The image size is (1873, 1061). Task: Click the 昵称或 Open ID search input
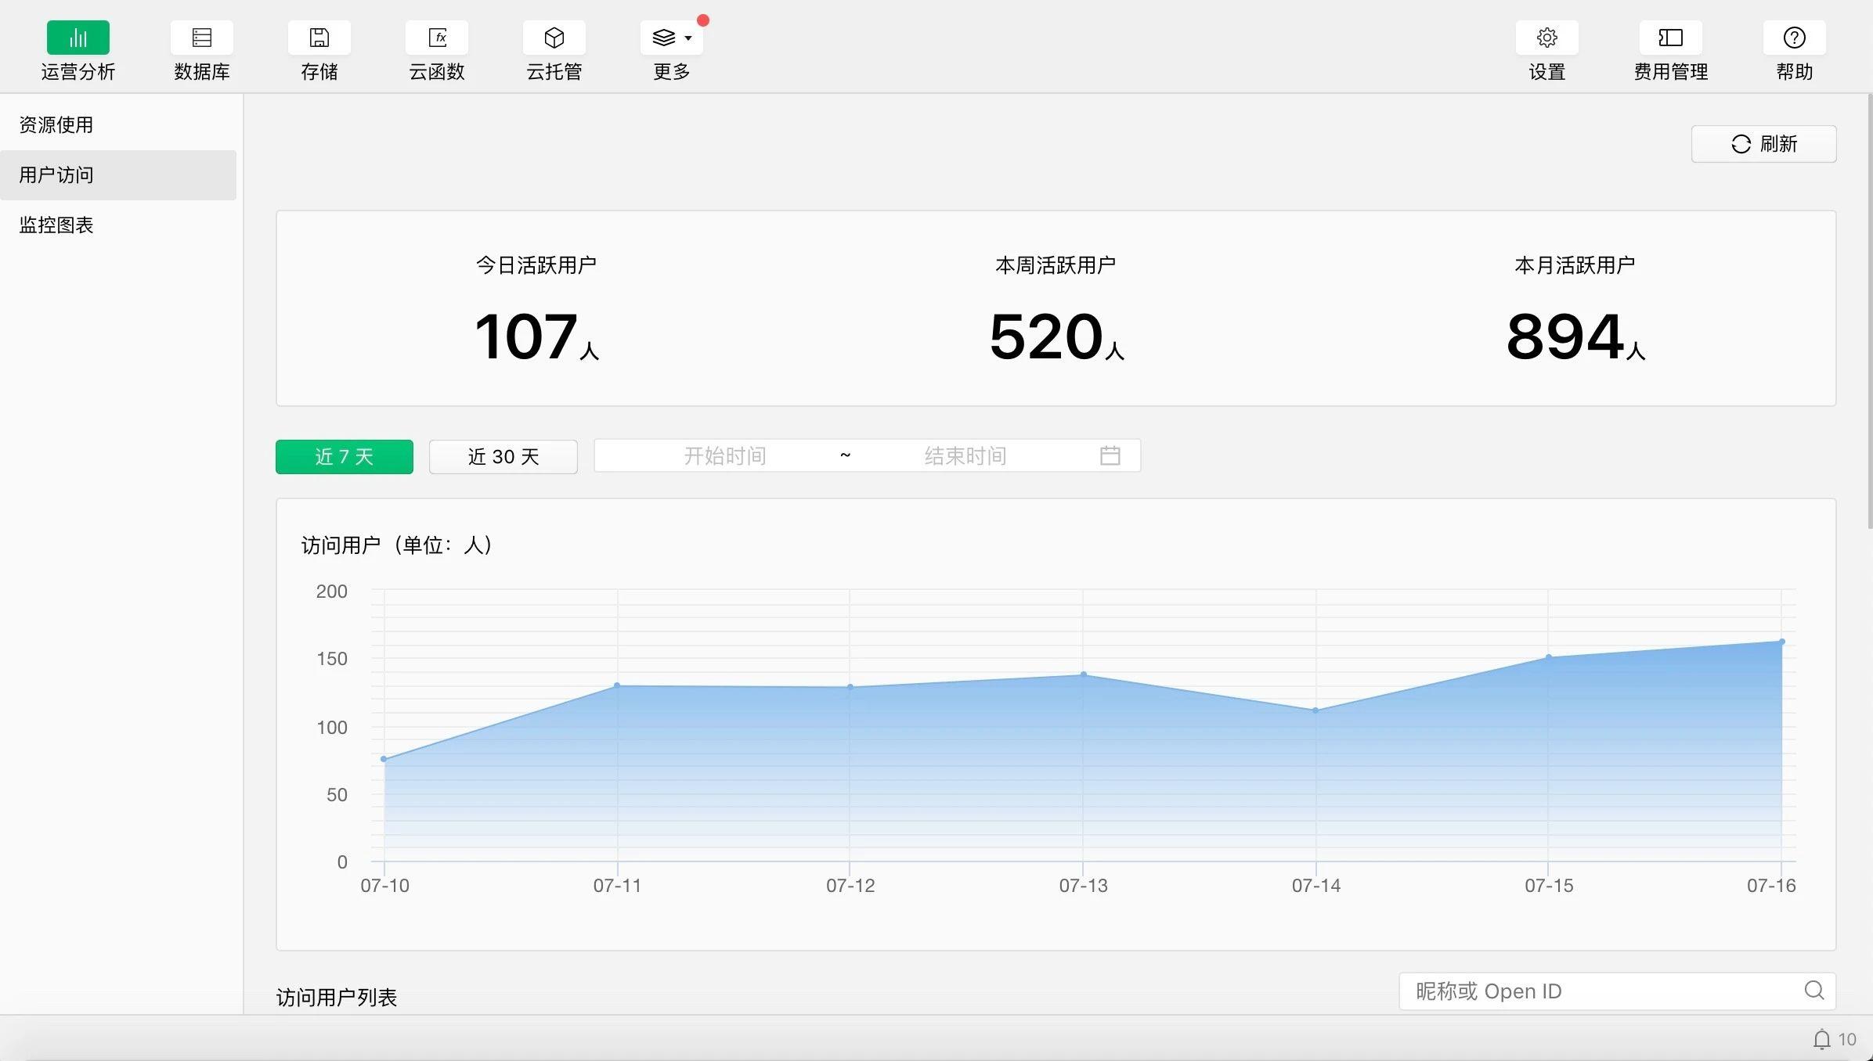[1566, 991]
